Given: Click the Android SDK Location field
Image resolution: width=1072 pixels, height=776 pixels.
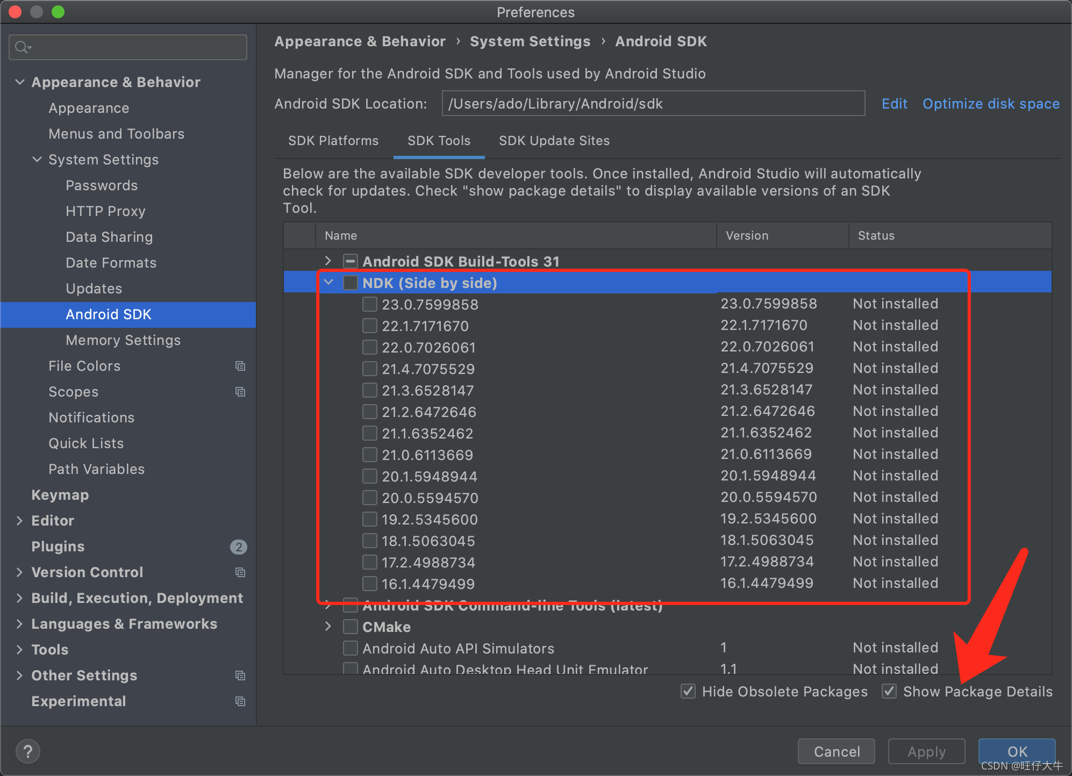Looking at the screenshot, I should point(653,104).
